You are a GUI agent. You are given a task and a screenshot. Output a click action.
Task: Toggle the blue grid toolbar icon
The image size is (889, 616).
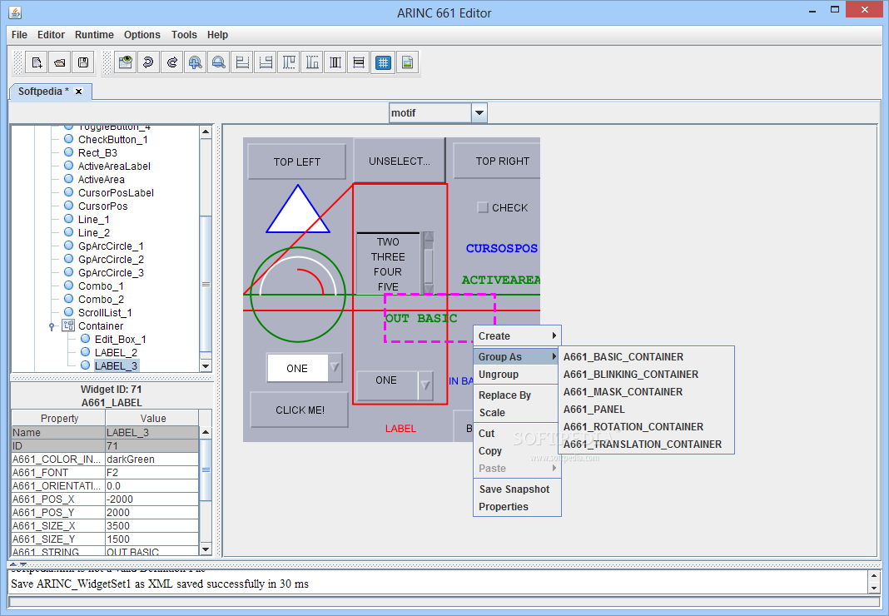coord(383,62)
